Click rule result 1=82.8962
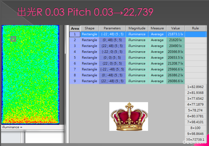 point(195,87)
